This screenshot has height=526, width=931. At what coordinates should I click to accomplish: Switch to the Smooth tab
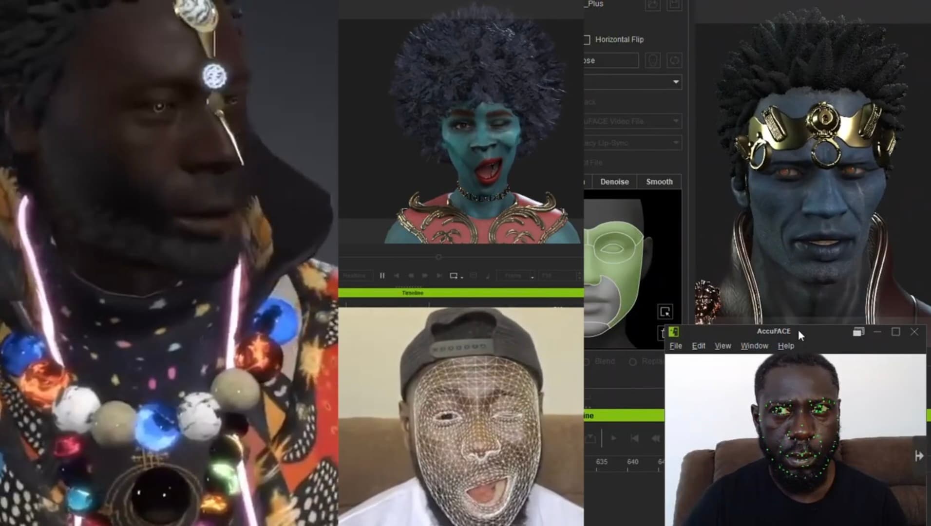pyautogui.click(x=659, y=182)
